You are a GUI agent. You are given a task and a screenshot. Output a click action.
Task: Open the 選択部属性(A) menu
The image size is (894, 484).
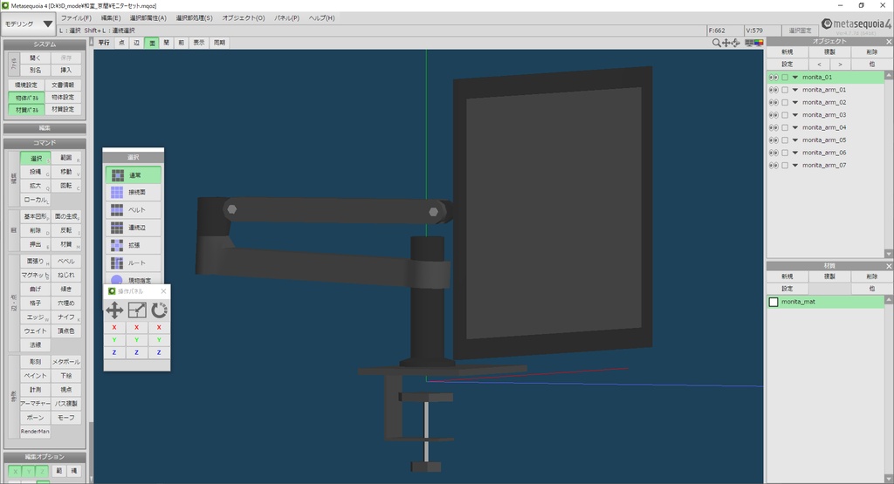click(148, 18)
